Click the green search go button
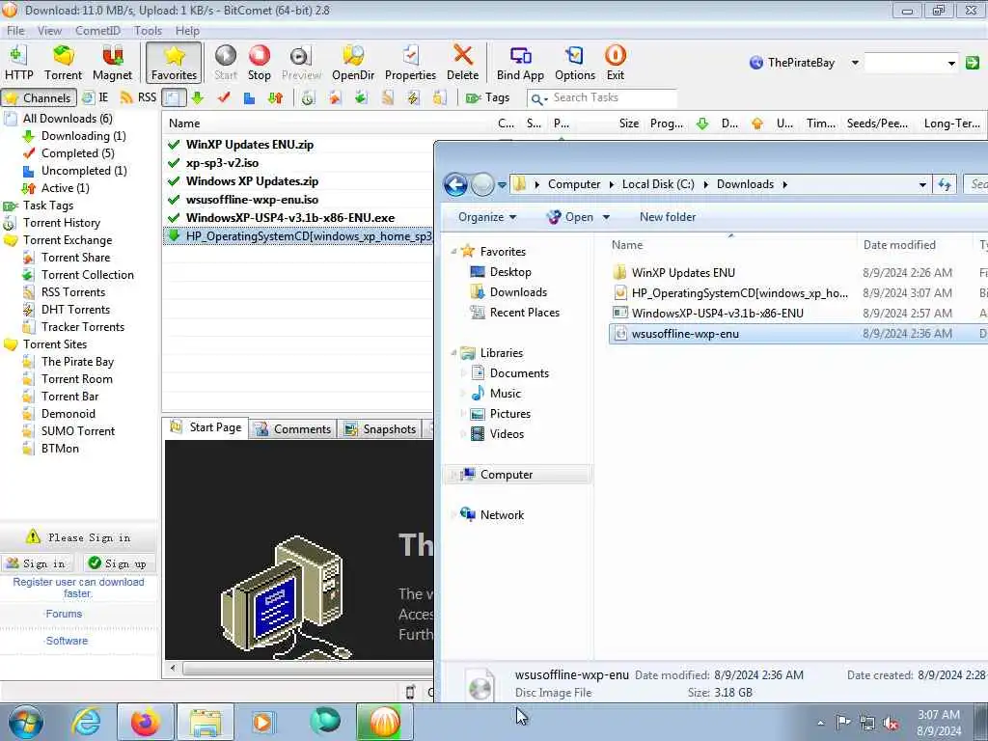Viewport: 988px width, 741px height. click(x=973, y=63)
